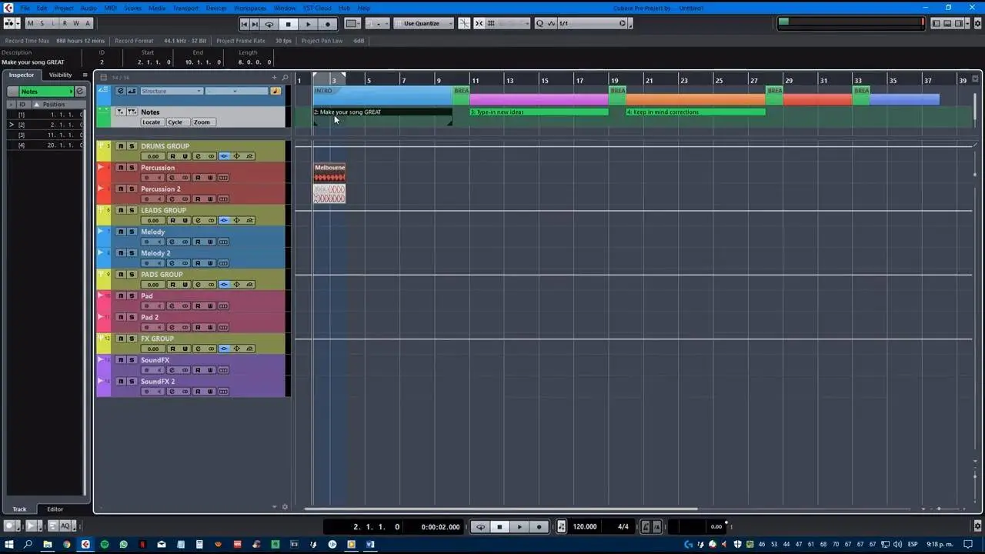Go to previous marker in top toolbar

tap(244, 24)
